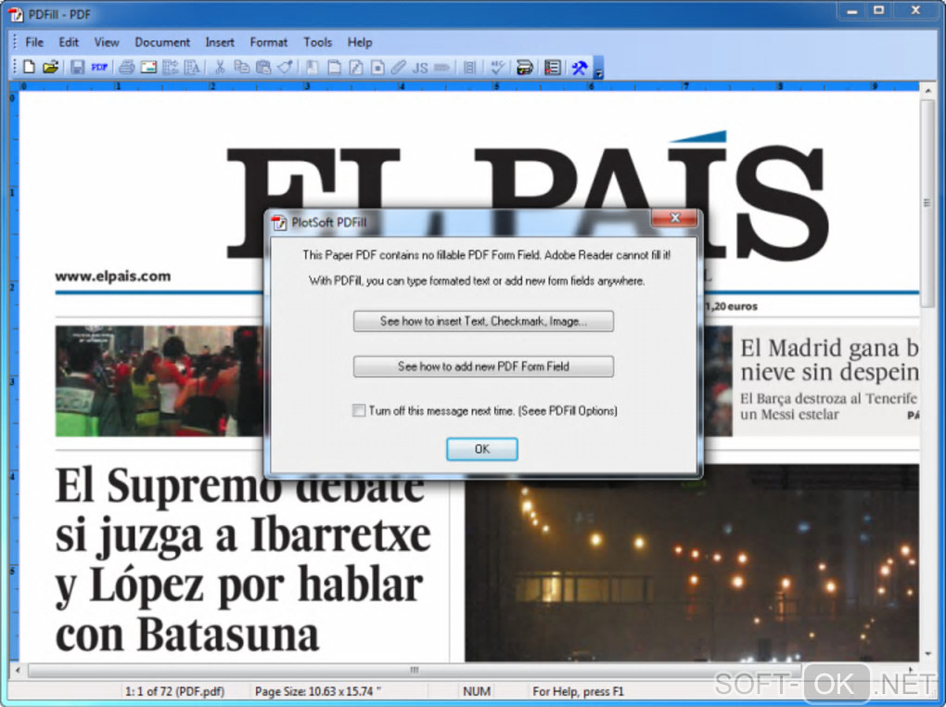Viewport: 946px width, 707px height.
Task: Open the Help menu
Action: point(360,43)
